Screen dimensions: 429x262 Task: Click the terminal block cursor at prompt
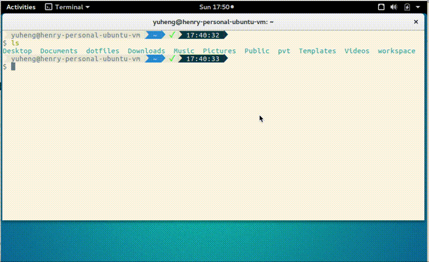[13, 66]
